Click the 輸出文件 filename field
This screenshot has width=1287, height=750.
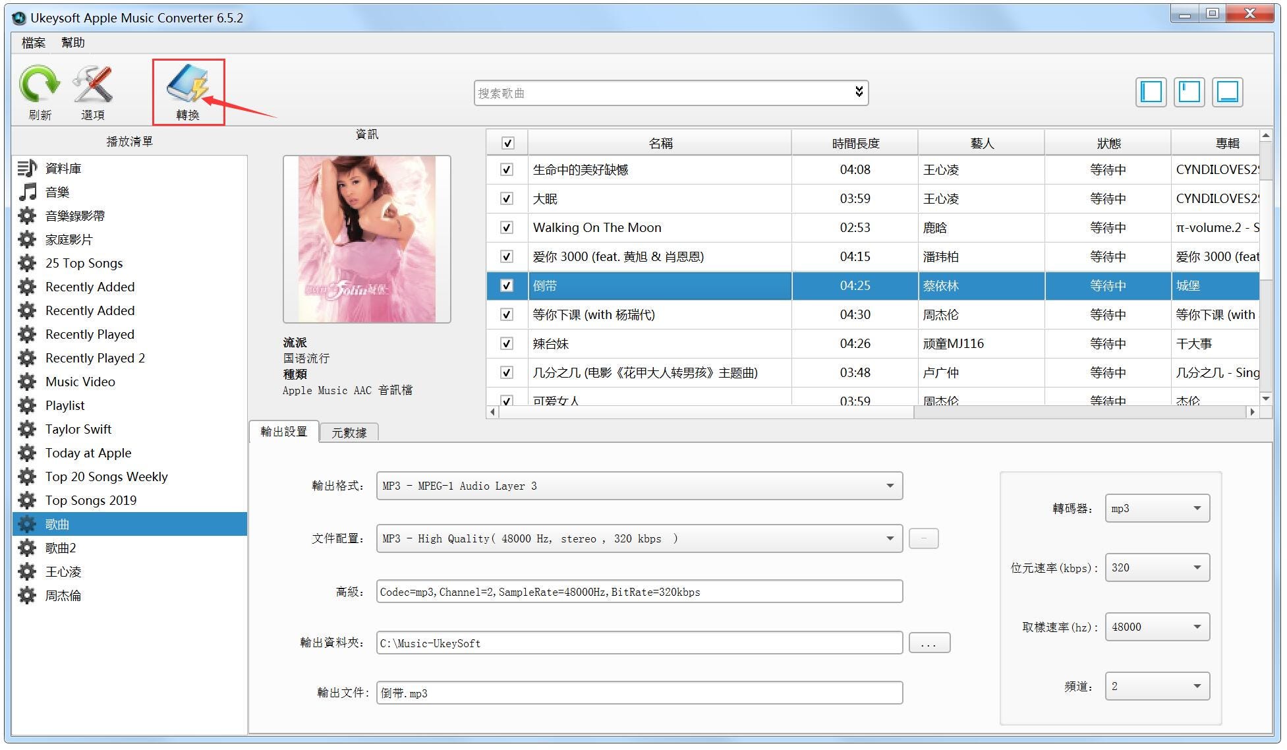(x=639, y=693)
